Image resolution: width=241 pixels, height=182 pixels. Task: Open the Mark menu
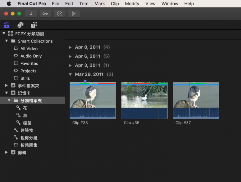click(x=100, y=3)
